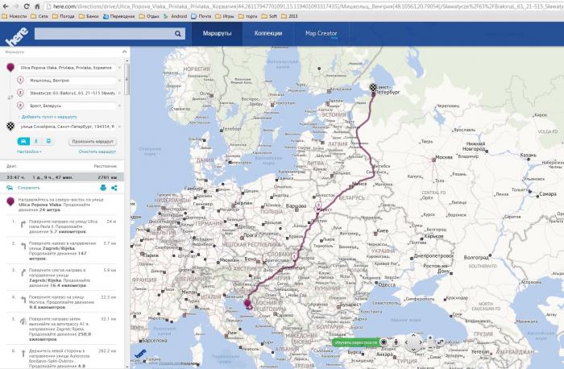
Task: Click the print route icon
Action: [103, 188]
